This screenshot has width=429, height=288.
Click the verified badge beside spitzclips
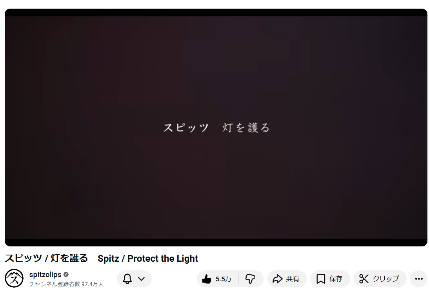pos(66,274)
